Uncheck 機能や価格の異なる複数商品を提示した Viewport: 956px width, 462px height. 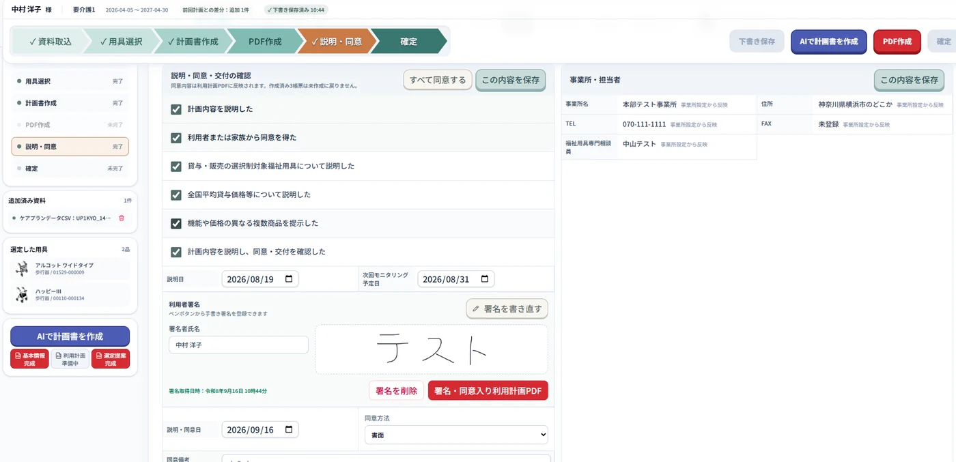(x=176, y=224)
